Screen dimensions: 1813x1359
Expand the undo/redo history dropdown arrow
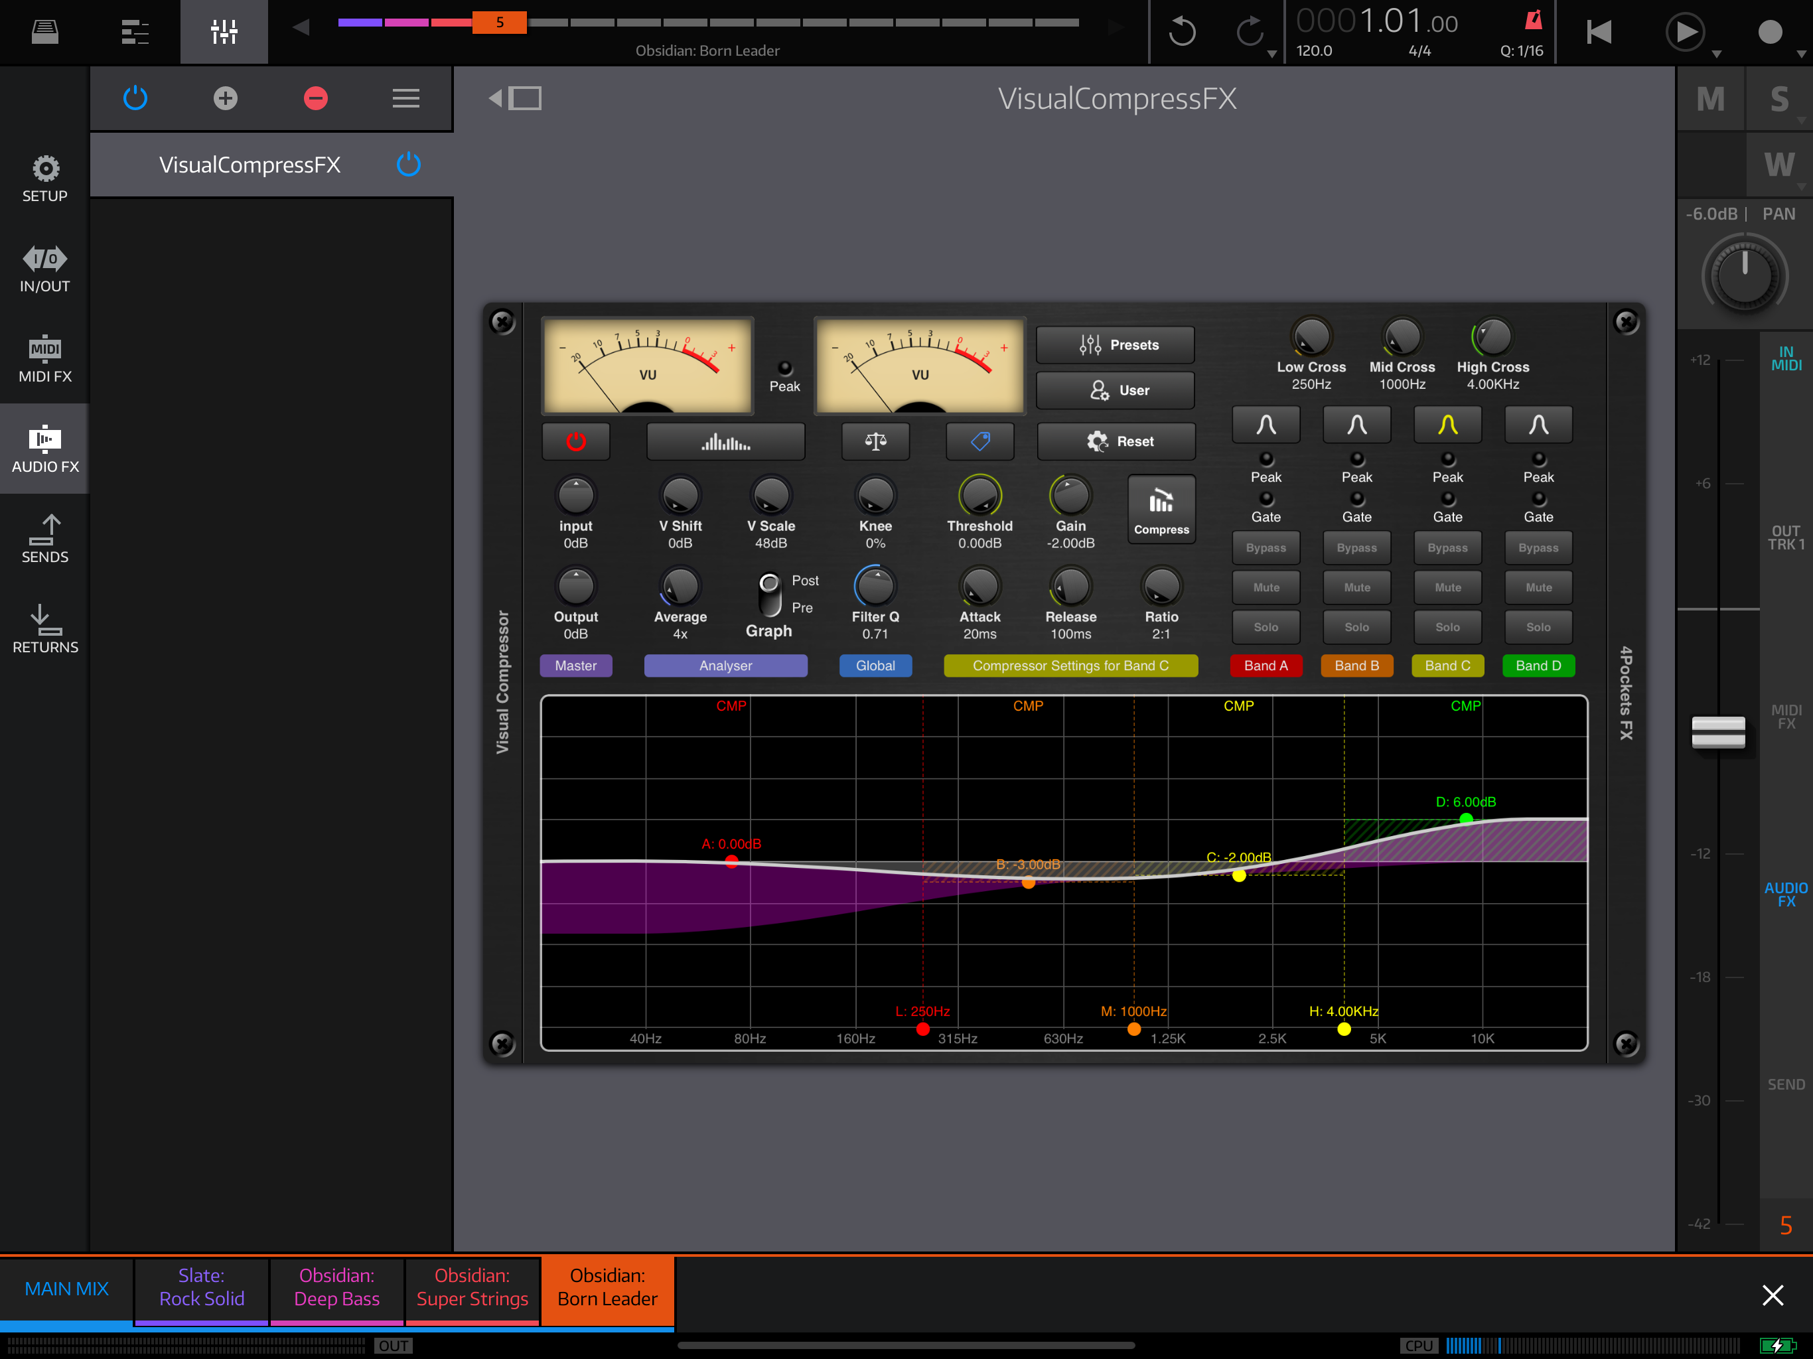click(1271, 54)
